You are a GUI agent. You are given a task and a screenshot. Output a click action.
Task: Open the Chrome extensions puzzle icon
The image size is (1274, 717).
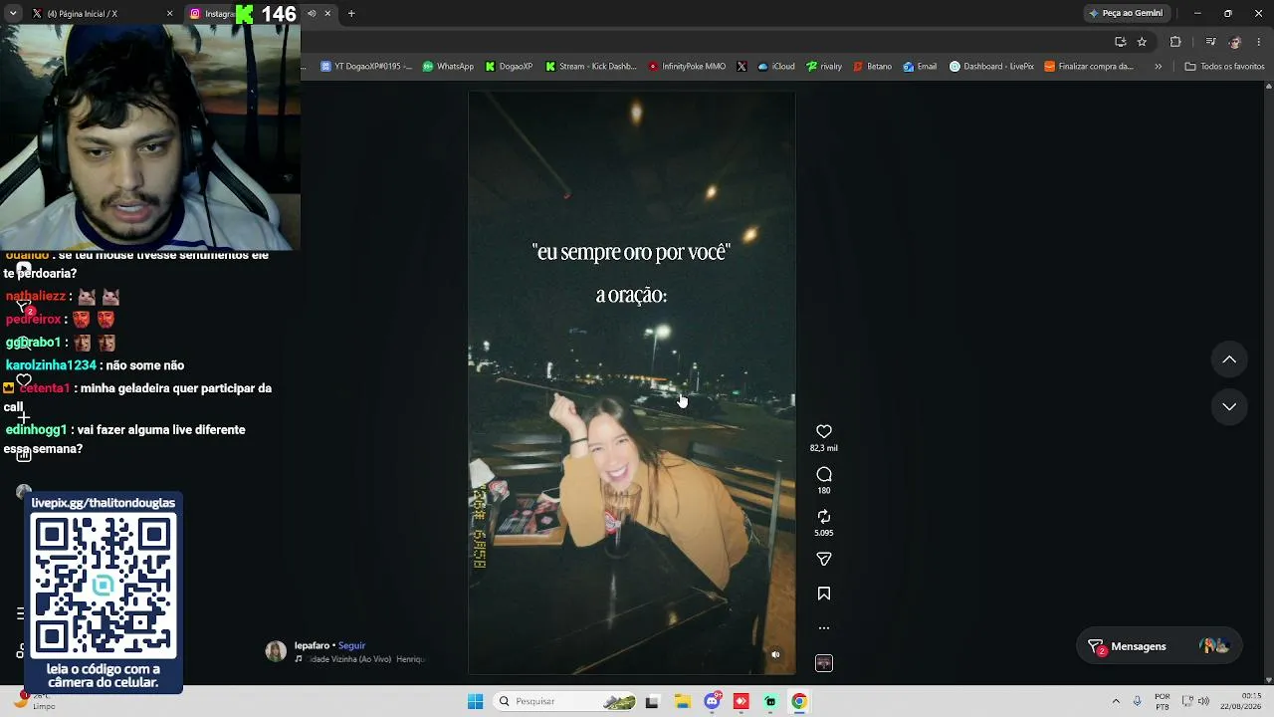coord(1175,42)
